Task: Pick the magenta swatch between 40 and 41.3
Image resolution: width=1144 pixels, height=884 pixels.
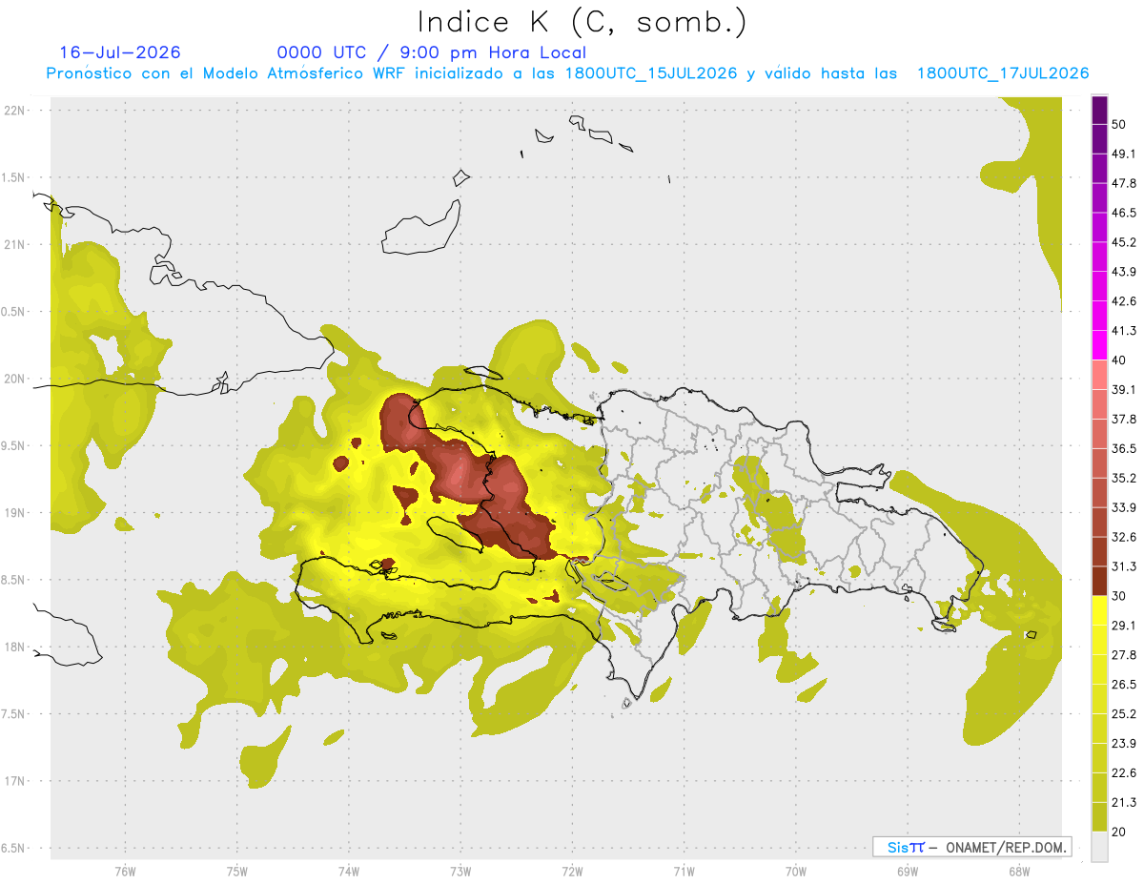Action: point(1099,345)
